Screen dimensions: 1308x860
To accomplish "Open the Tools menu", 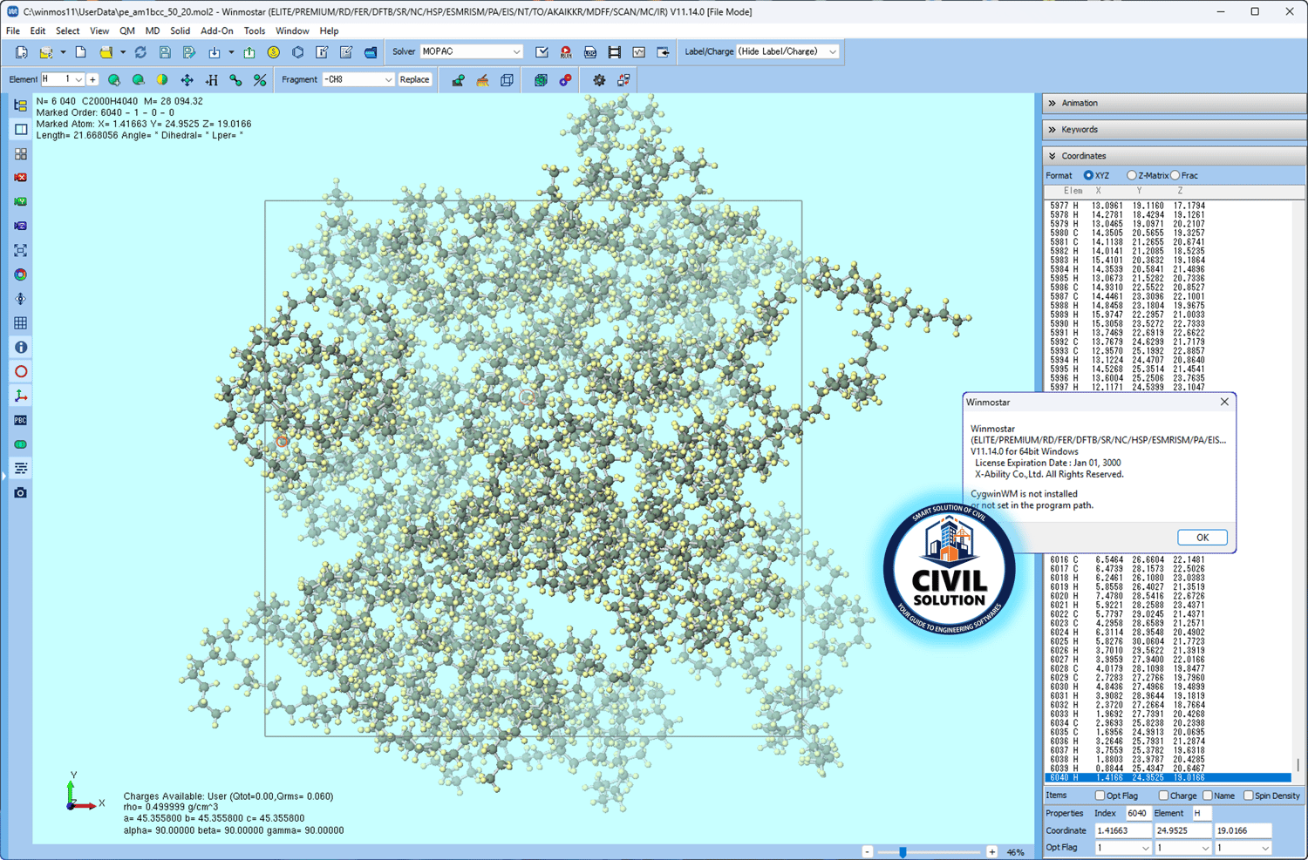I will point(255,31).
